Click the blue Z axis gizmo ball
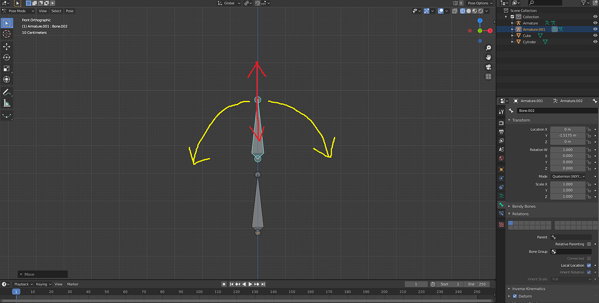 point(480,20)
